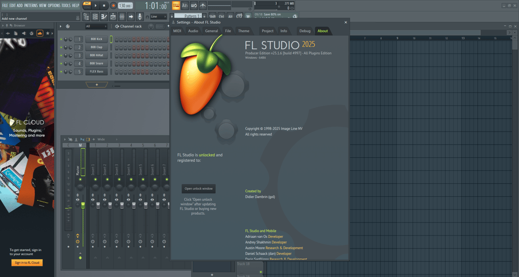Select the starred favorites browser icon
The height and width of the screenshot is (277, 519).
pyautogui.click(x=48, y=33)
